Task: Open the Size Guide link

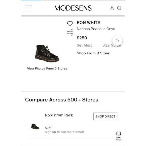Action: 112,45
